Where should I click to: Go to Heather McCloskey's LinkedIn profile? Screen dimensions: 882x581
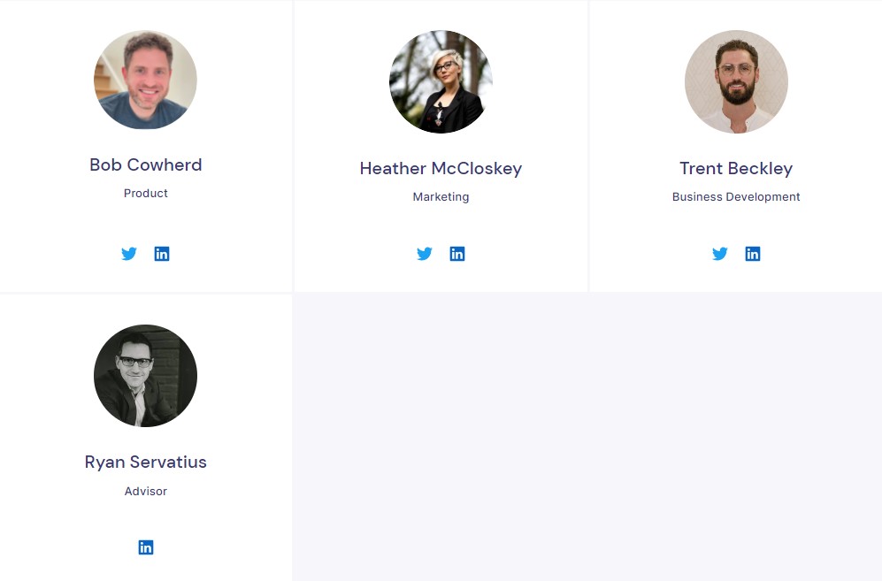tap(457, 254)
